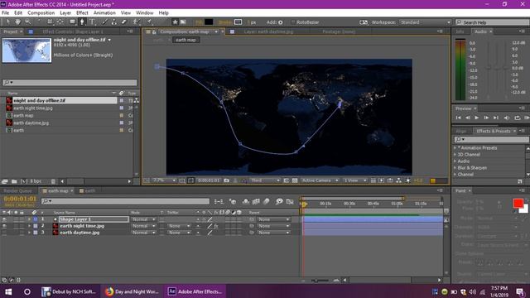The width and height of the screenshot is (530, 298).
Task: Select the Roto Brush tool
Action: 136,22
